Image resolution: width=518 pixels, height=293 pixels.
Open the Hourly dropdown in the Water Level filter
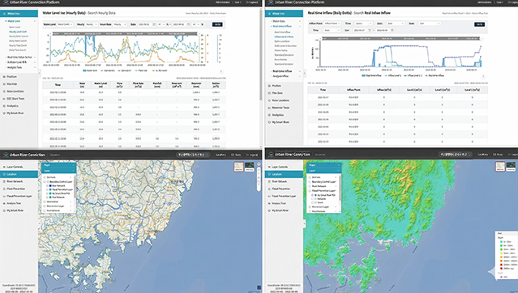pyautogui.click(x=92, y=24)
